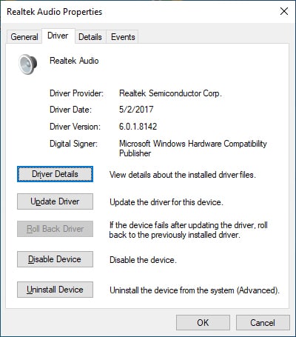Select the Driver tab
This screenshot has height=337, width=296.
tap(58, 36)
